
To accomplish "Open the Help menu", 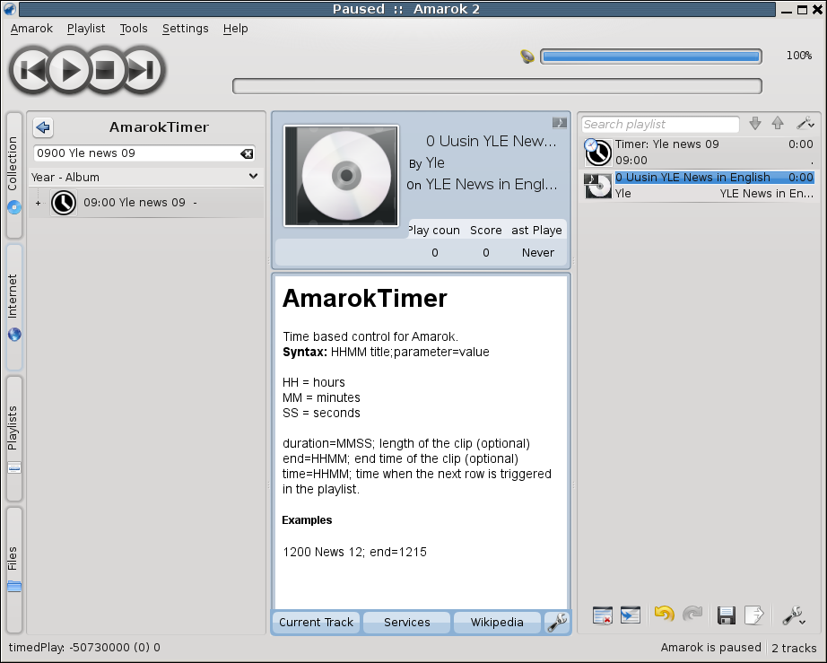I will [x=235, y=29].
